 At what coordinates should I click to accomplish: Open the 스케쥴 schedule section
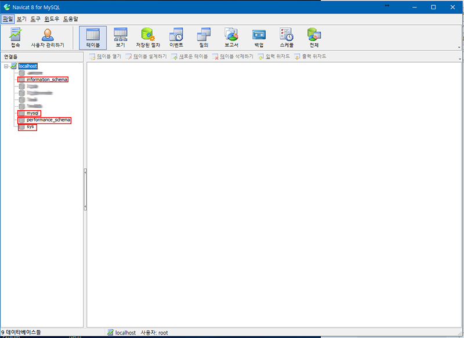point(287,37)
